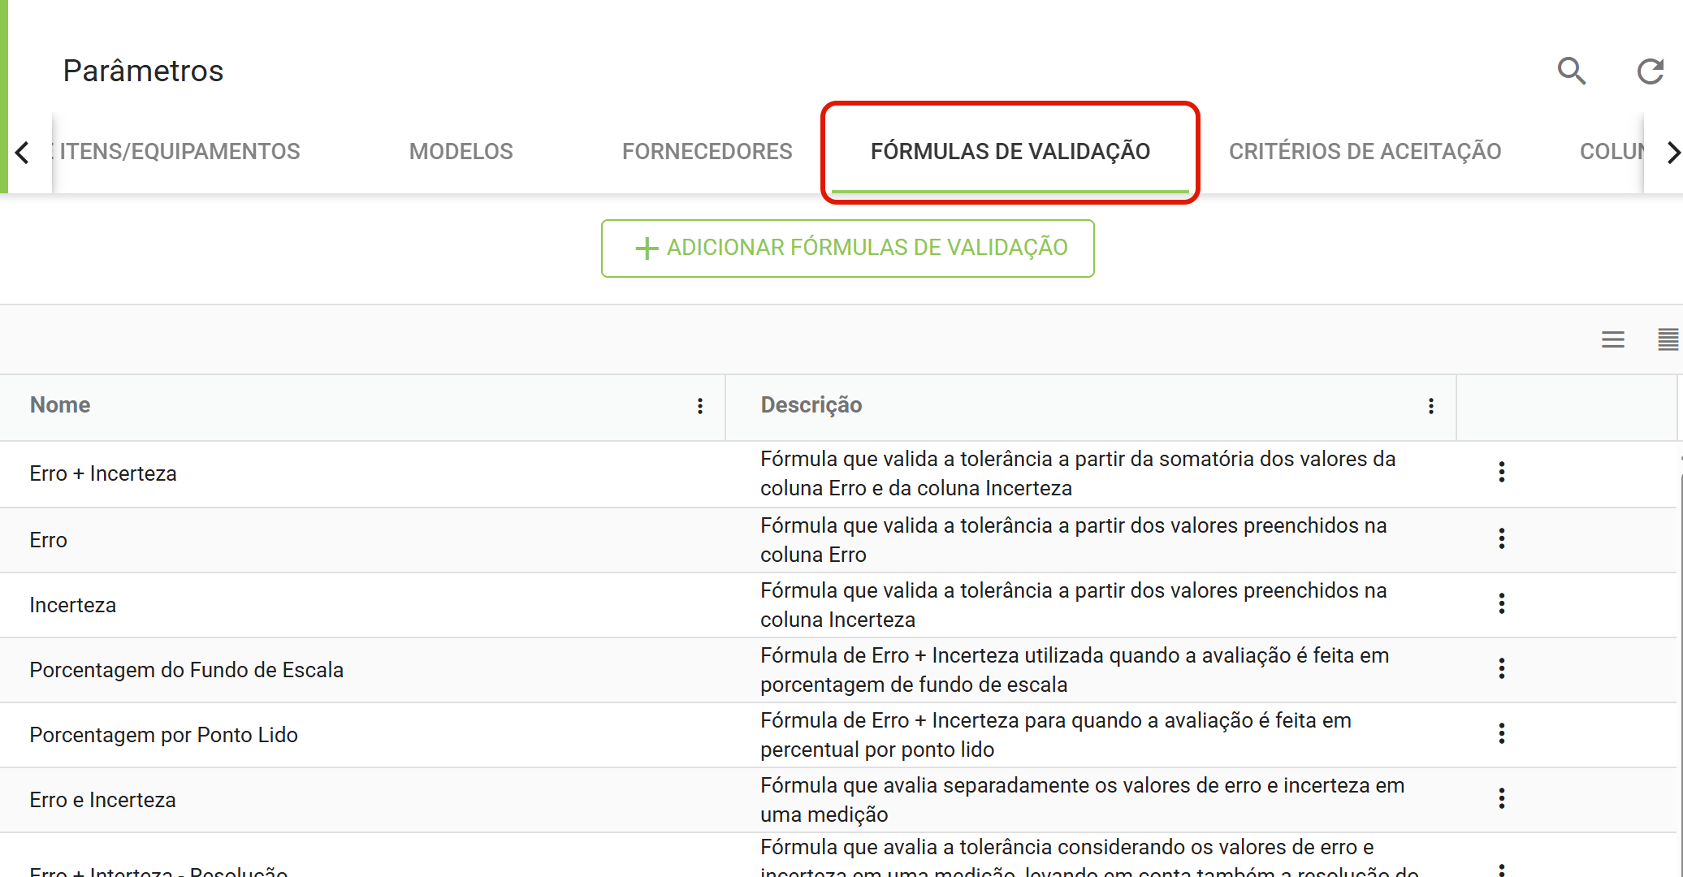Click the refresh icon
Screen dimensions: 1683x877
(1651, 71)
